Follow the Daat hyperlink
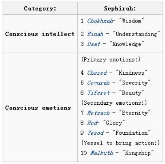Viewport: 165px width, 164px height. click(x=94, y=44)
